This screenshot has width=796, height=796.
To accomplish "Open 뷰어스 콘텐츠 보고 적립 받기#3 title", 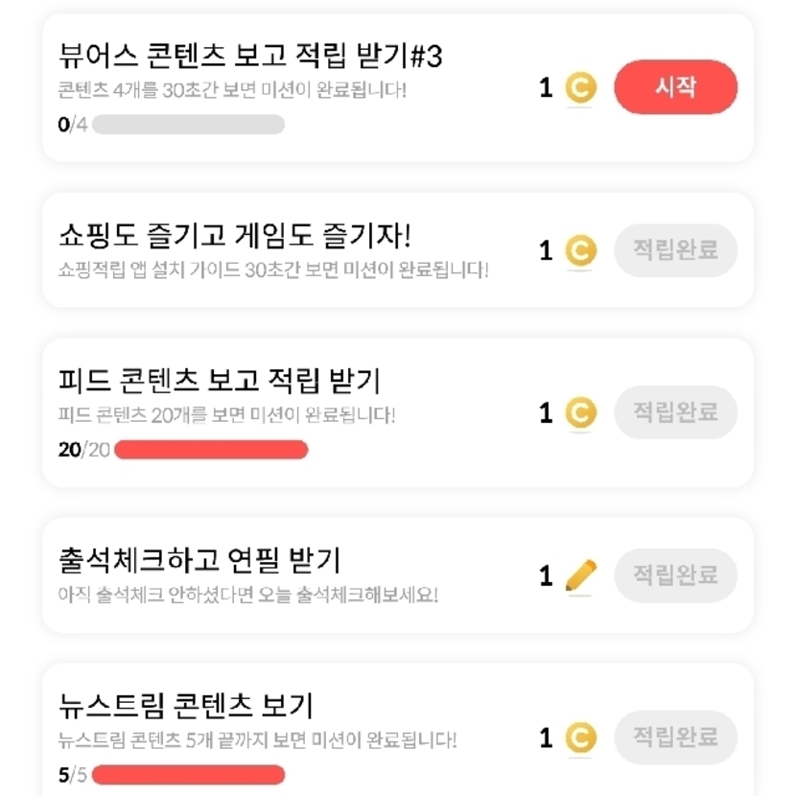I will 250,58.
